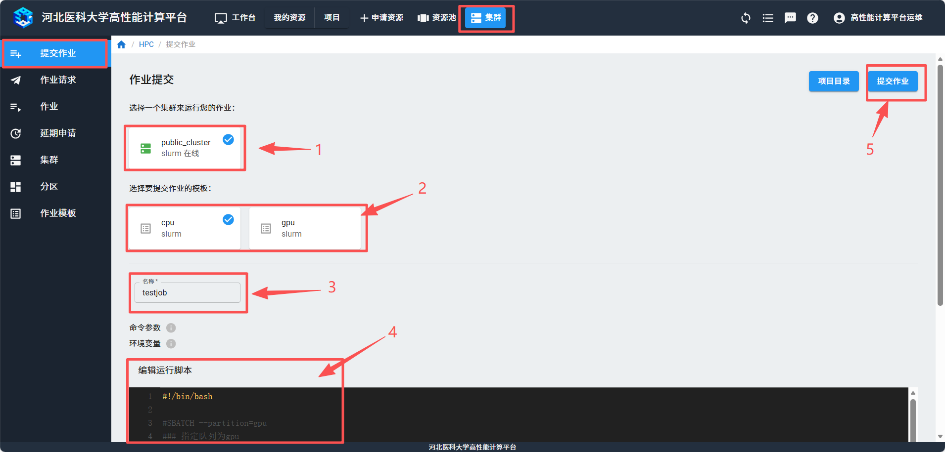Open 作业请求 in the sidebar

[x=57, y=80]
